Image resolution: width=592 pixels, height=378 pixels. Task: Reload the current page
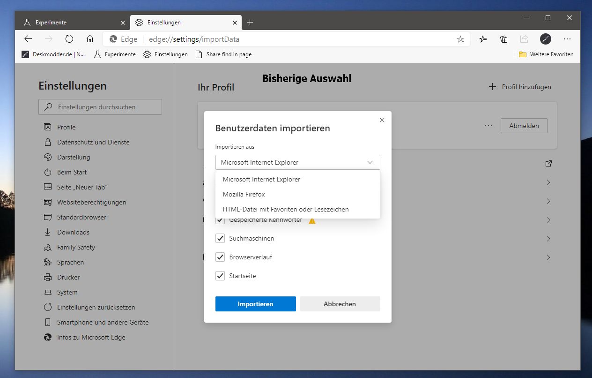pyautogui.click(x=69, y=39)
